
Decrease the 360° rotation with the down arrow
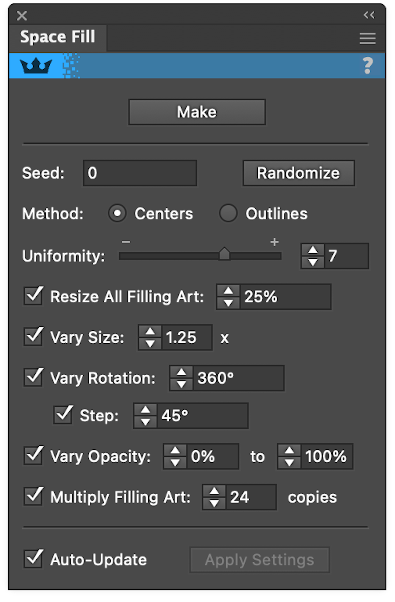pyautogui.click(x=182, y=384)
